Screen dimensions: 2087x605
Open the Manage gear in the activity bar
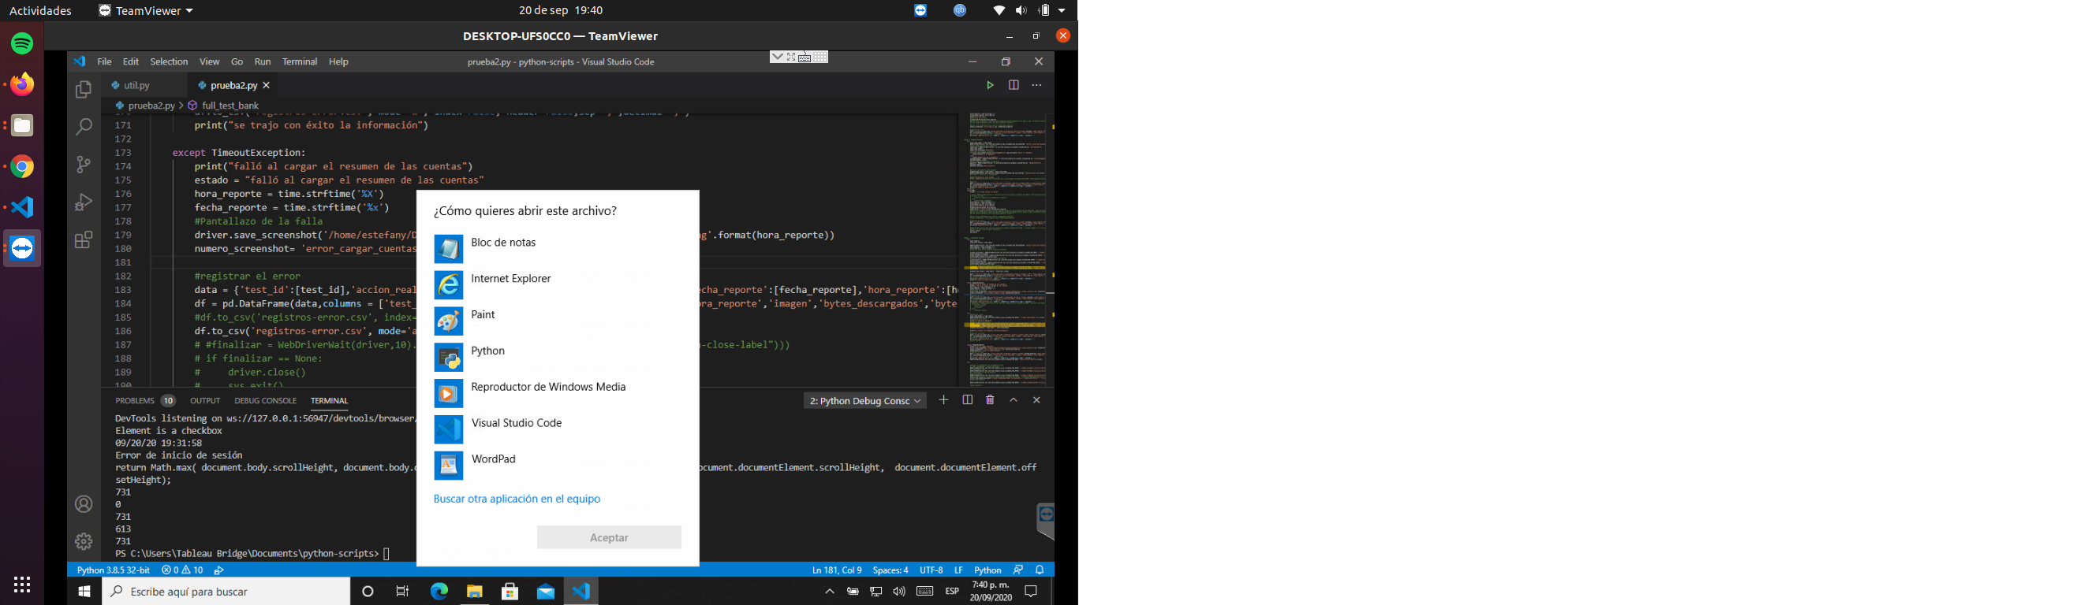point(84,541)
